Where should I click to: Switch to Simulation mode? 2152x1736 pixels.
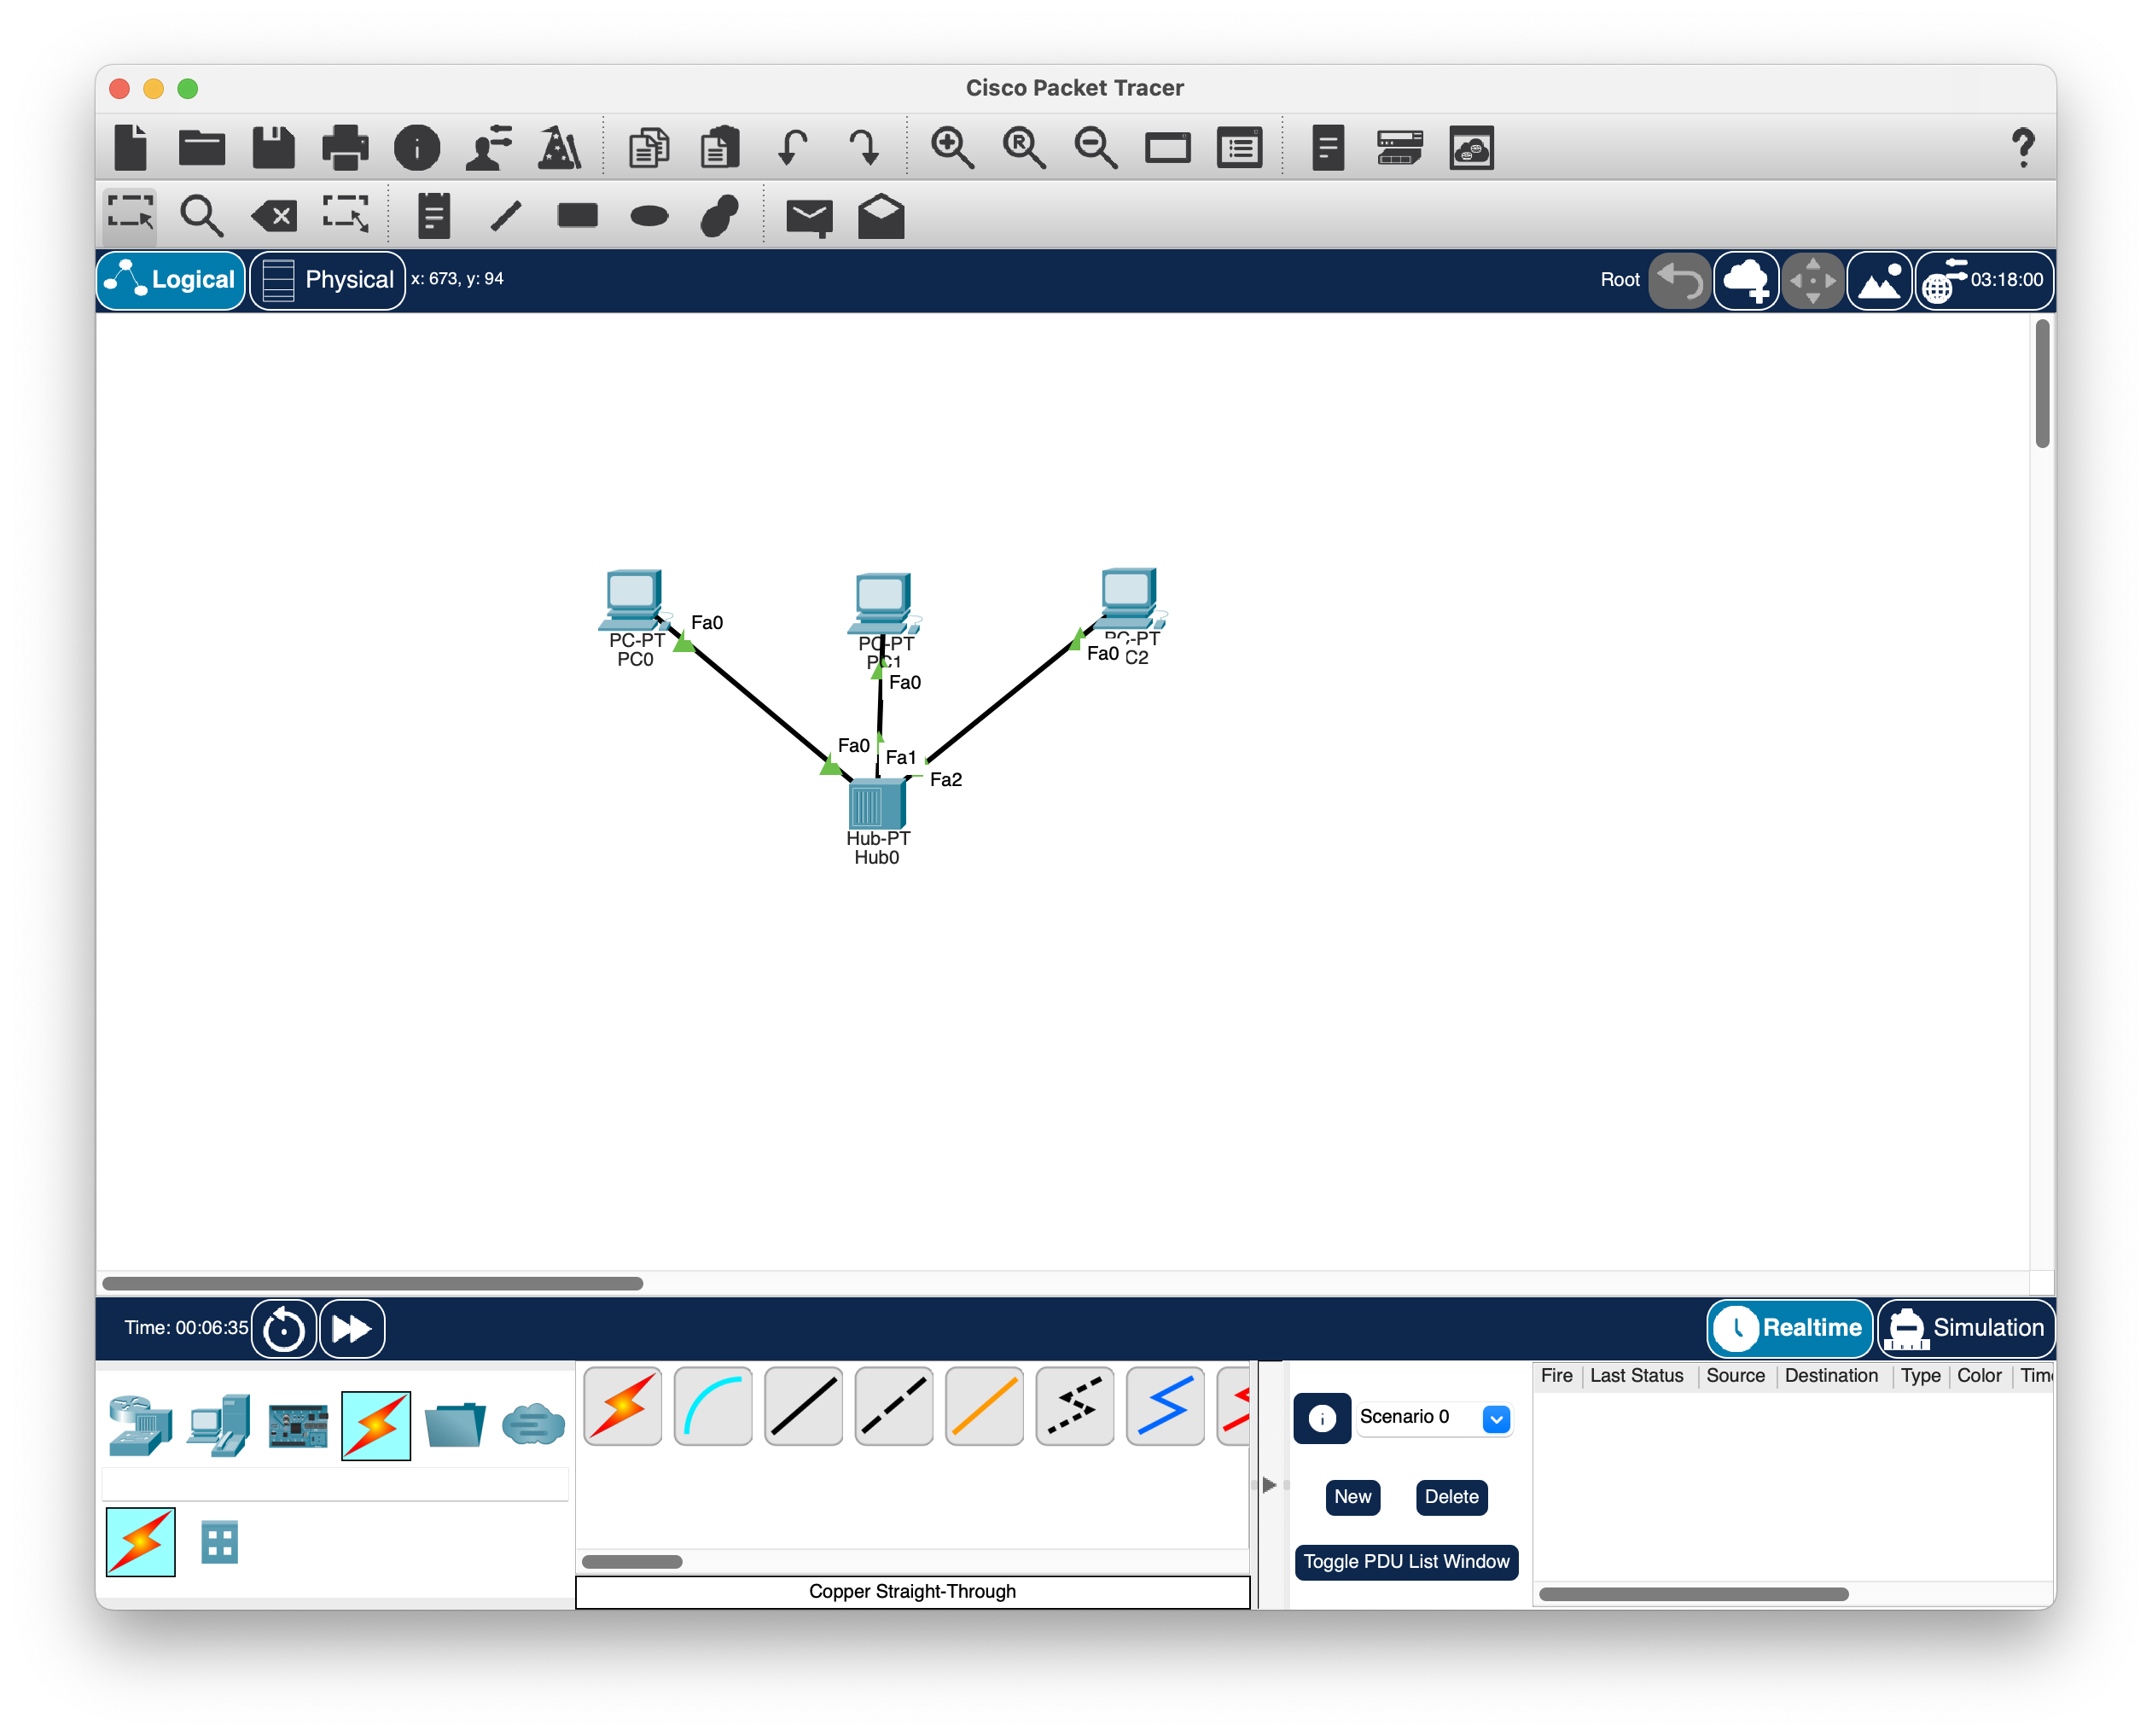pyautogui.click(x=1965, y=1328)
